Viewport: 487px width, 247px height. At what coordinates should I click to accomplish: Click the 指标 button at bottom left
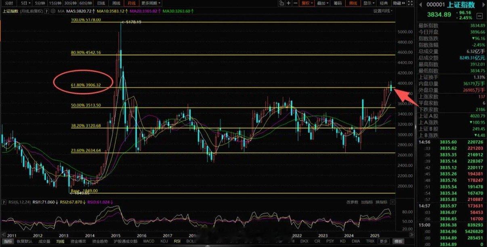(8, 241)
